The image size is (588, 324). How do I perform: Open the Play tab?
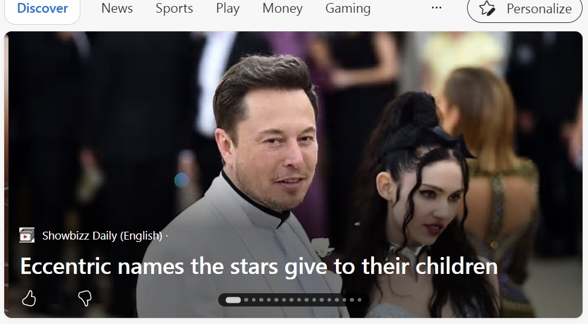228,8
